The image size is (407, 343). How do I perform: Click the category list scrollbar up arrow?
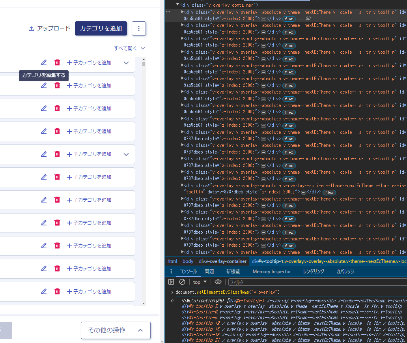pyautogui.click(x=144, y=59)
